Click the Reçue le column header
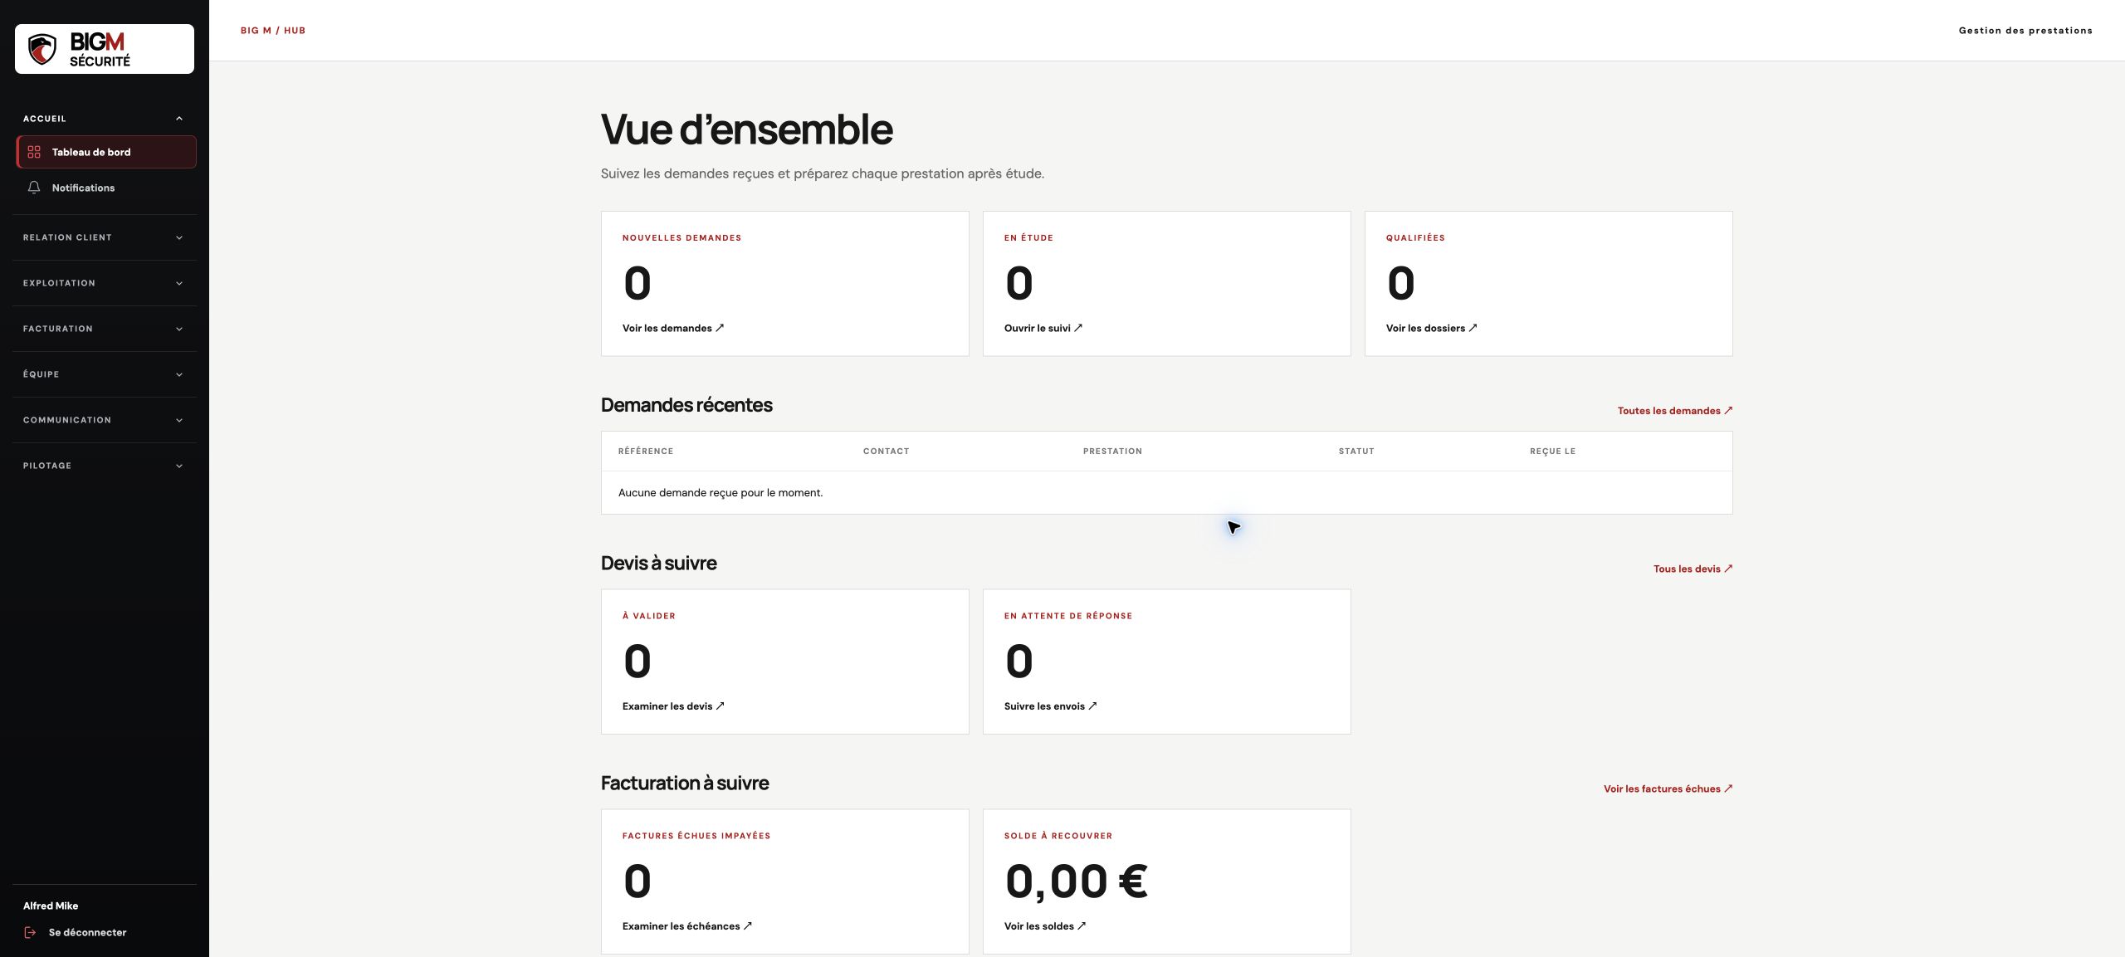 1552,452
